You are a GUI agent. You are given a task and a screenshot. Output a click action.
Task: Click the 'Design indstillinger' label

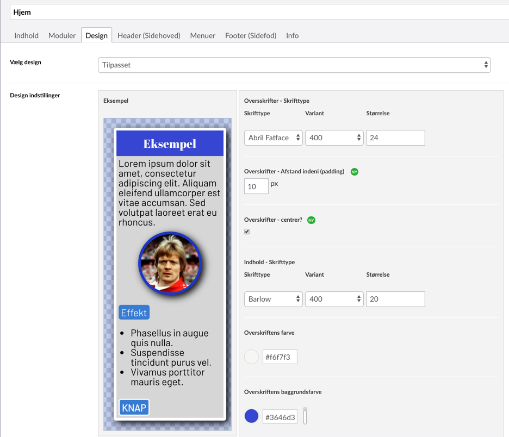(35, 95)
